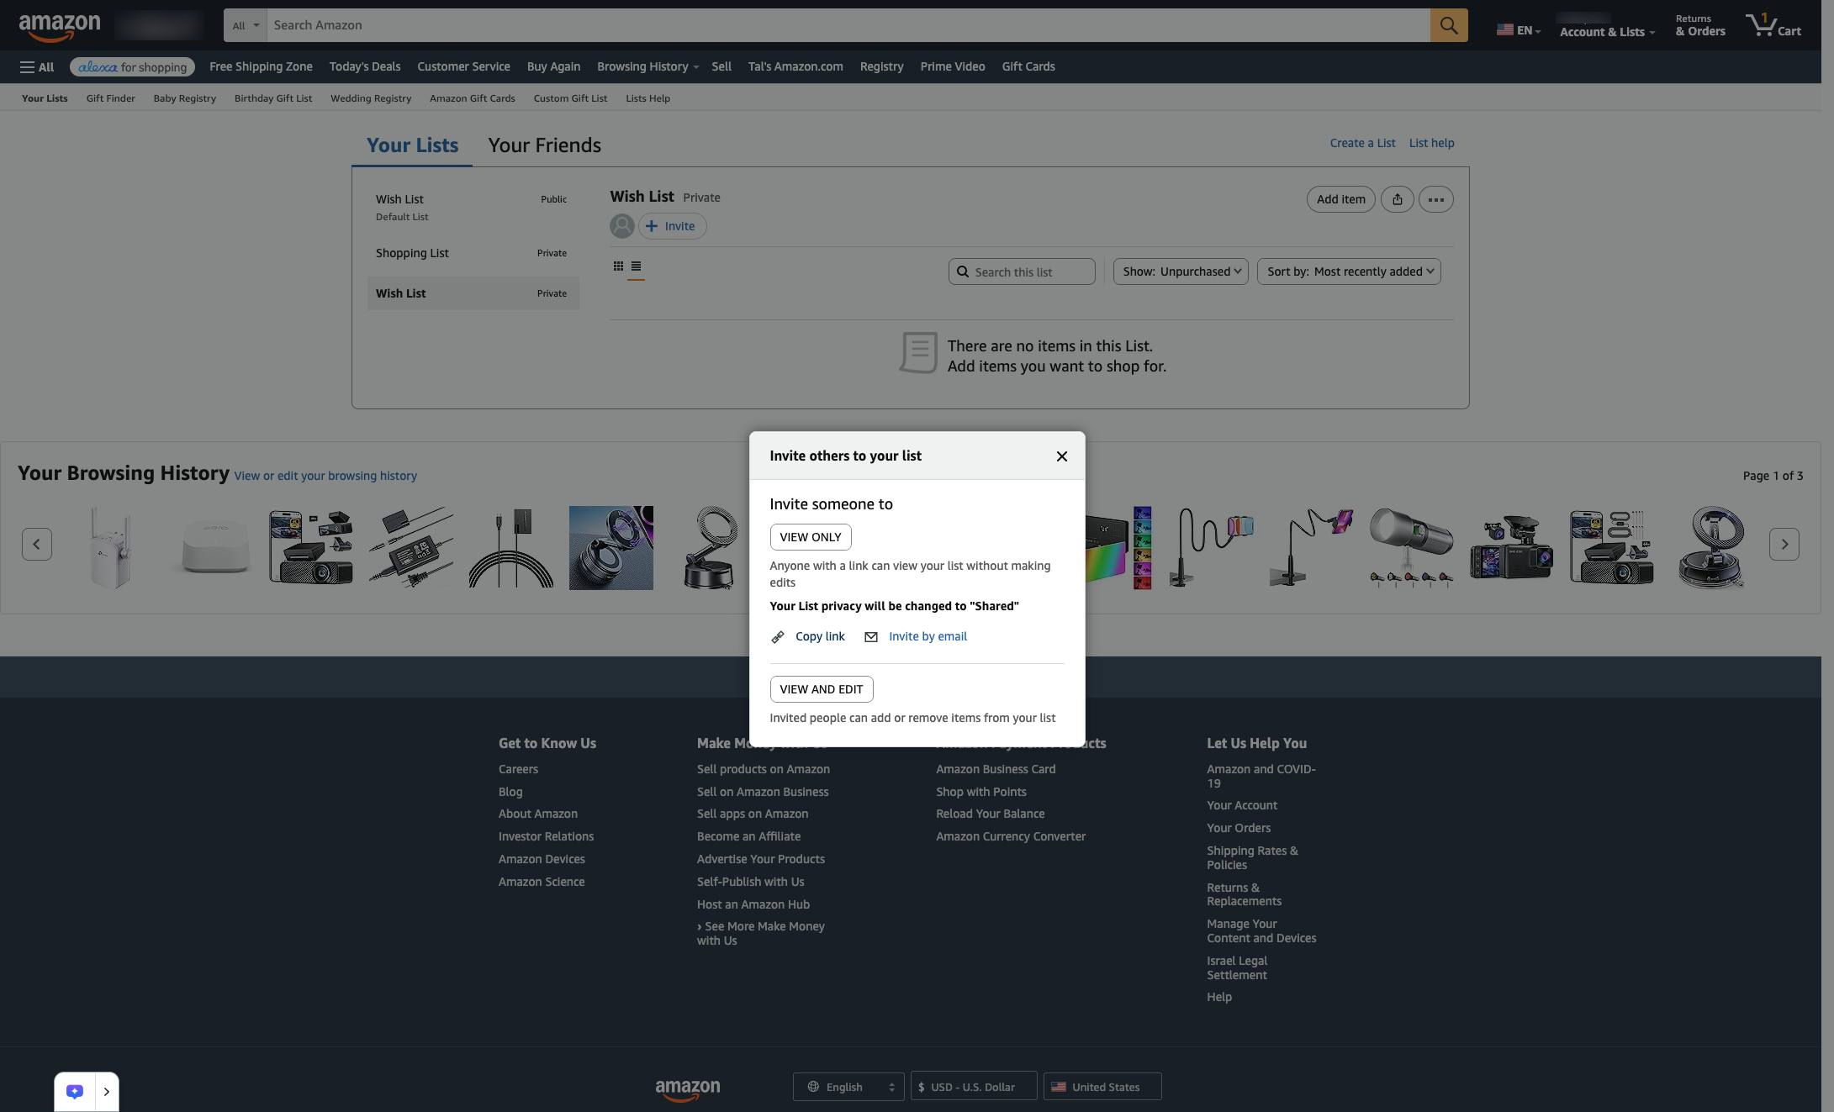Click the profile avatar icon beside Invite
The image size is (1834, 1112).
622,226
